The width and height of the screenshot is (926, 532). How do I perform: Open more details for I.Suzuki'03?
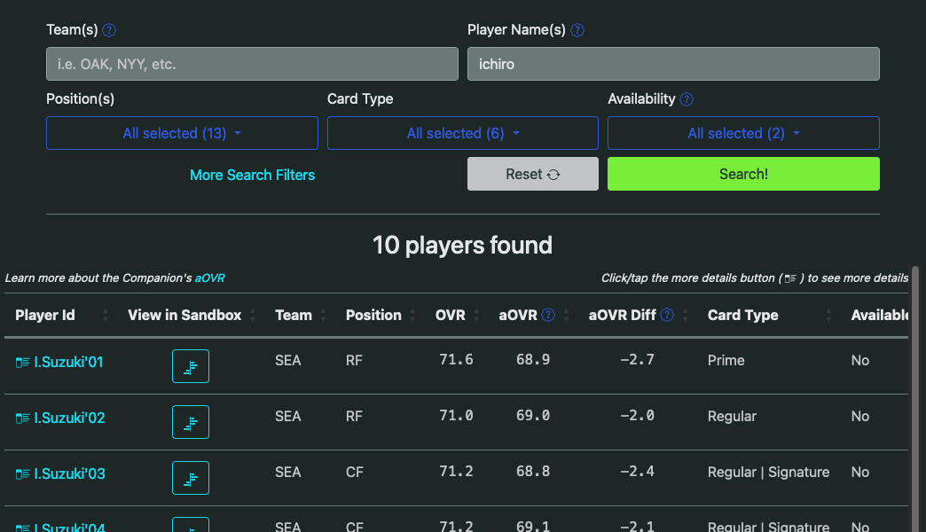[x=22, y=474]
